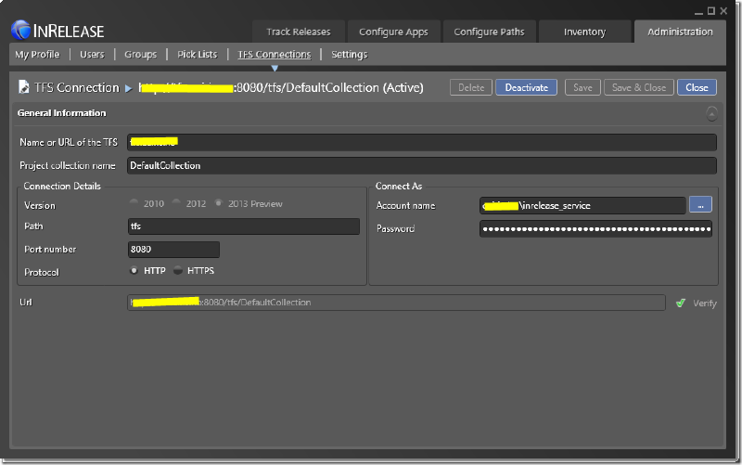Open the Pick Lists section
The image size is (742, 465).
click(x=198, y=55)
